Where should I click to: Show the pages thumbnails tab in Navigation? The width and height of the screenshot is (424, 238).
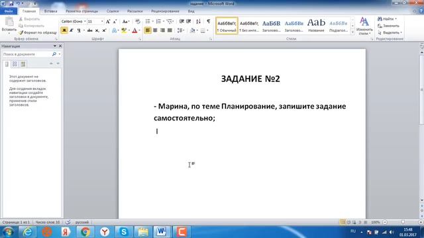(15, 64)
